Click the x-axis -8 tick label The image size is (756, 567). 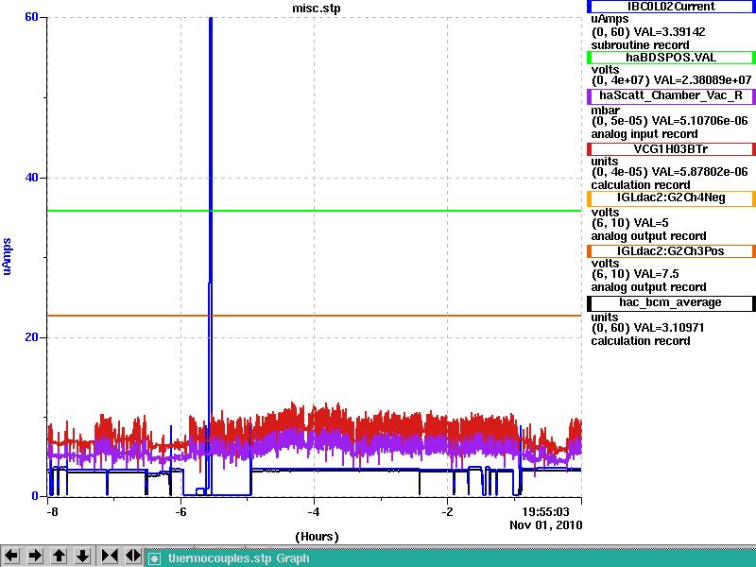[x=52, y=512]
